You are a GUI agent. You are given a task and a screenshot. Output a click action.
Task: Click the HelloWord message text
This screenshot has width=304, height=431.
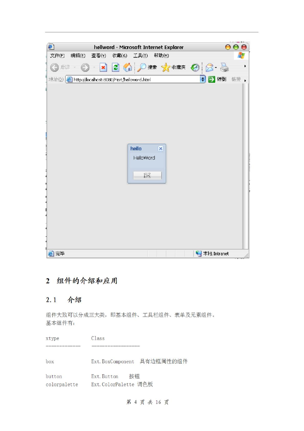coord(144,158)
